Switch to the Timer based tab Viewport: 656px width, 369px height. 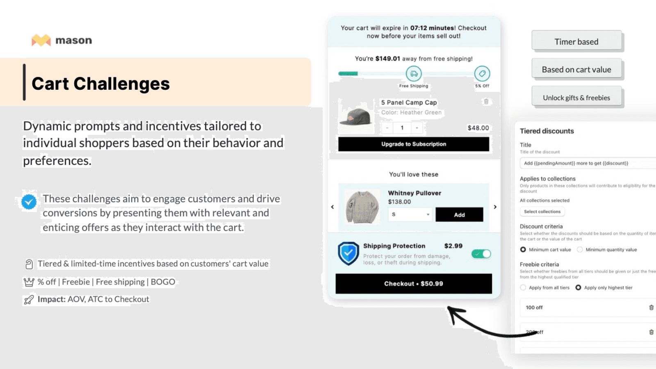tap(576, 41)
